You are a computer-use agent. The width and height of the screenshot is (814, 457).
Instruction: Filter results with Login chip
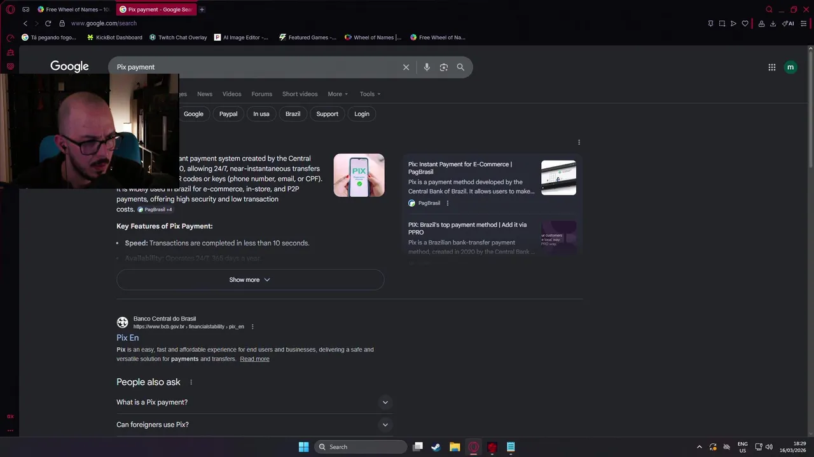click(362, 114)
